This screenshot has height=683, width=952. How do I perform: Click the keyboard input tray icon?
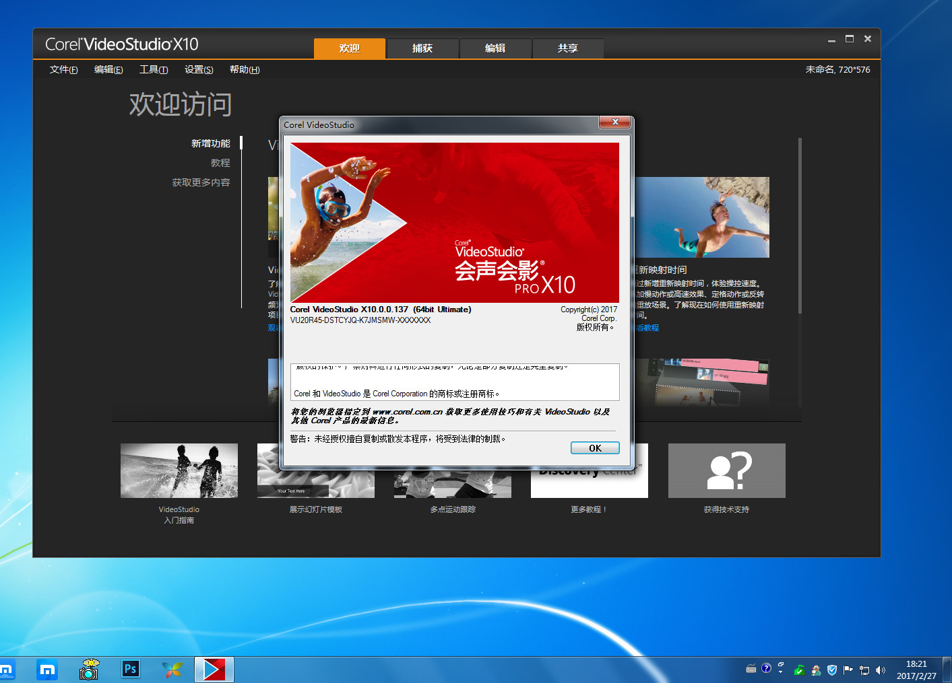coord(751,669)
